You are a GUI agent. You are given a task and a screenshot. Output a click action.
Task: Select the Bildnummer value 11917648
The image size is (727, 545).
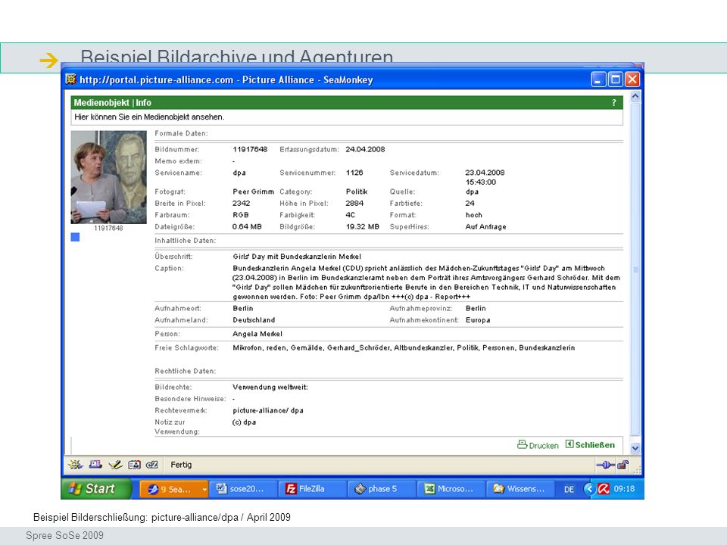[250, 149]
